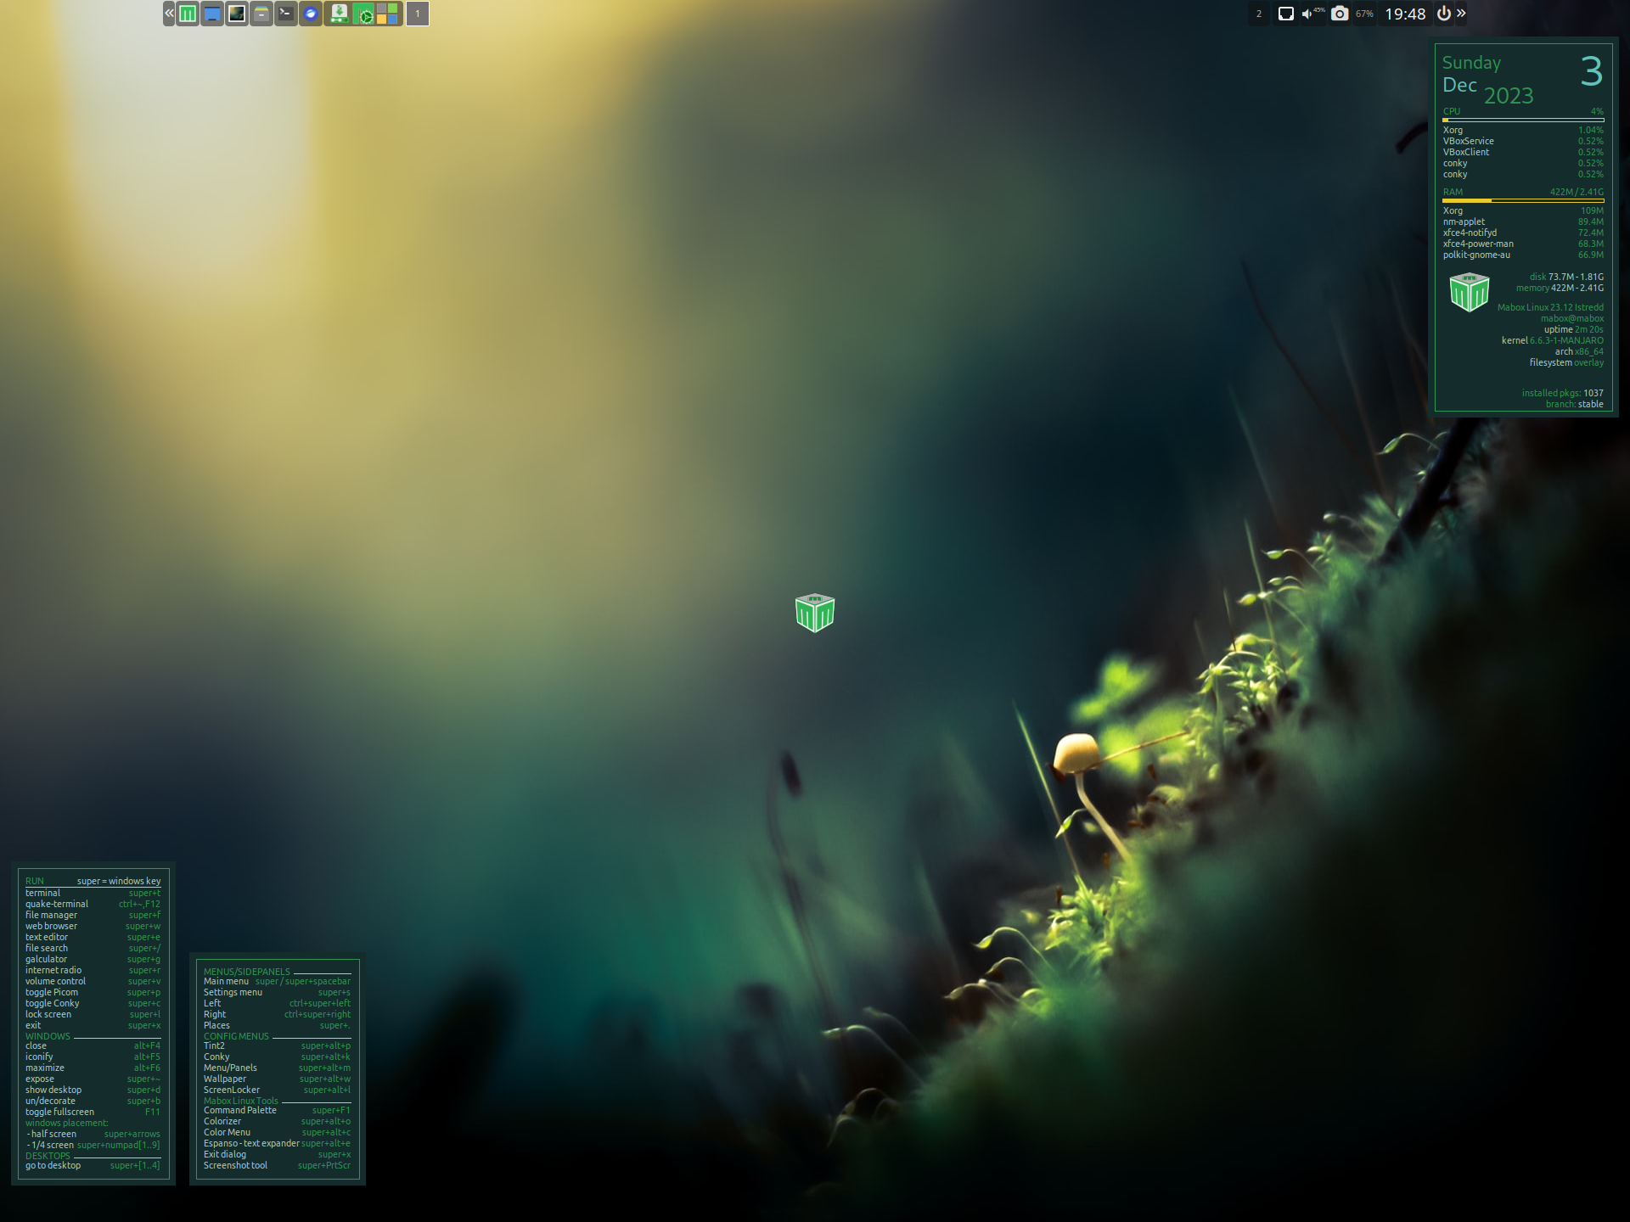The height and width of the screenshot is (1222, 1630).
Task: Click the network connection tray icon
Action: click(x=1286, y=14)
